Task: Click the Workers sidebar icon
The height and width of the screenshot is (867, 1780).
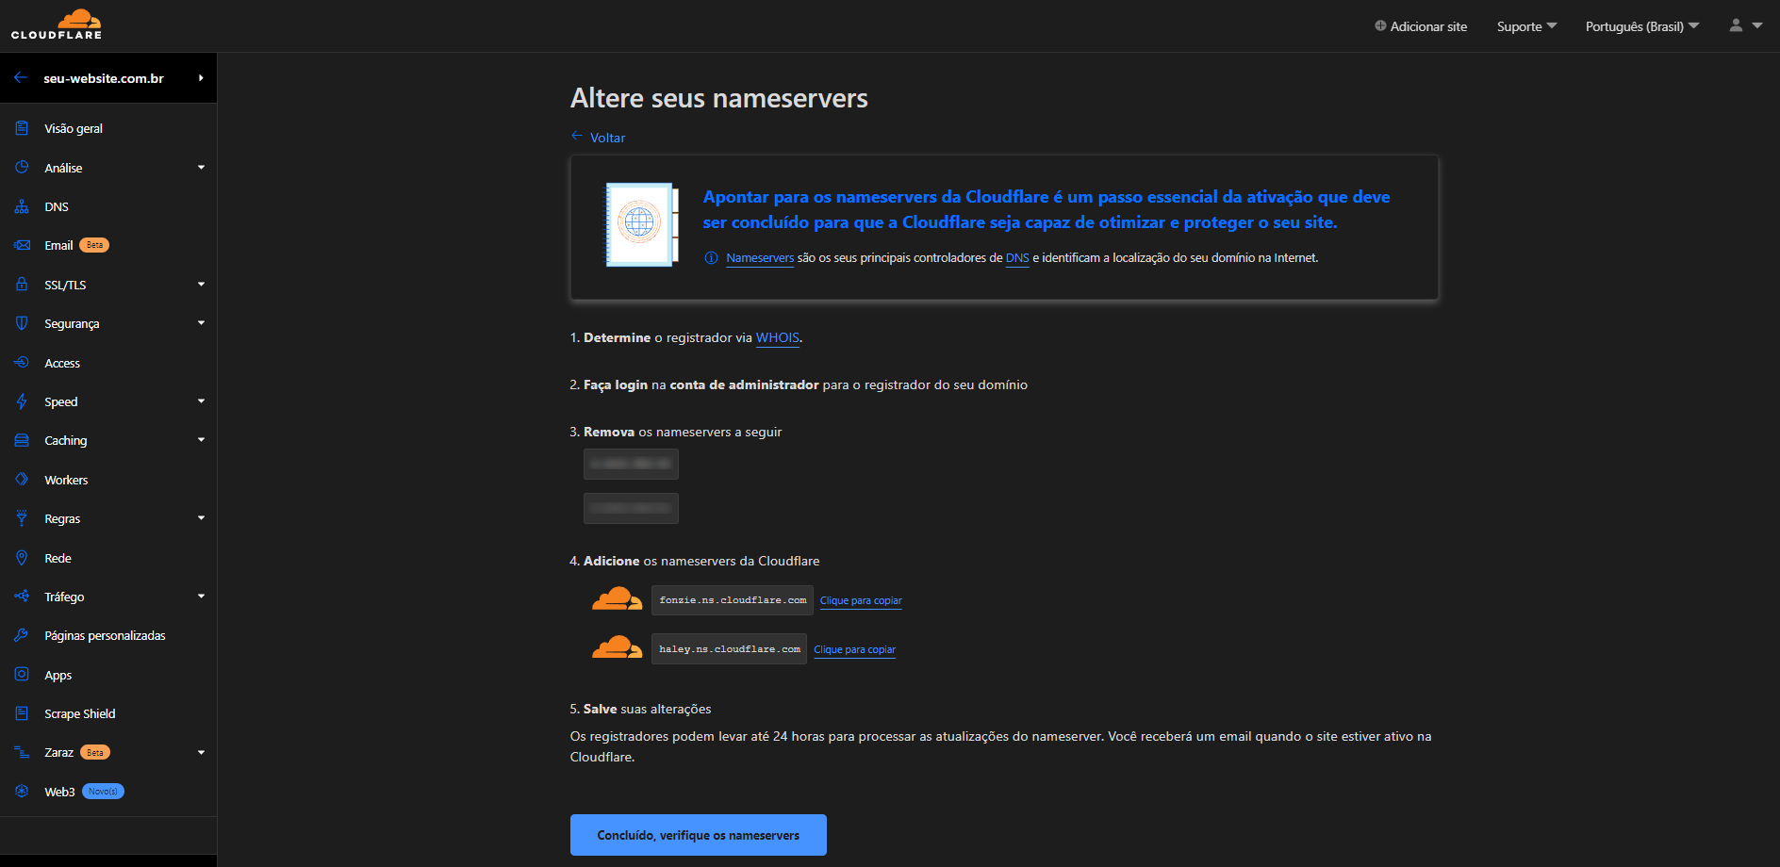Action: click(22, 480)
